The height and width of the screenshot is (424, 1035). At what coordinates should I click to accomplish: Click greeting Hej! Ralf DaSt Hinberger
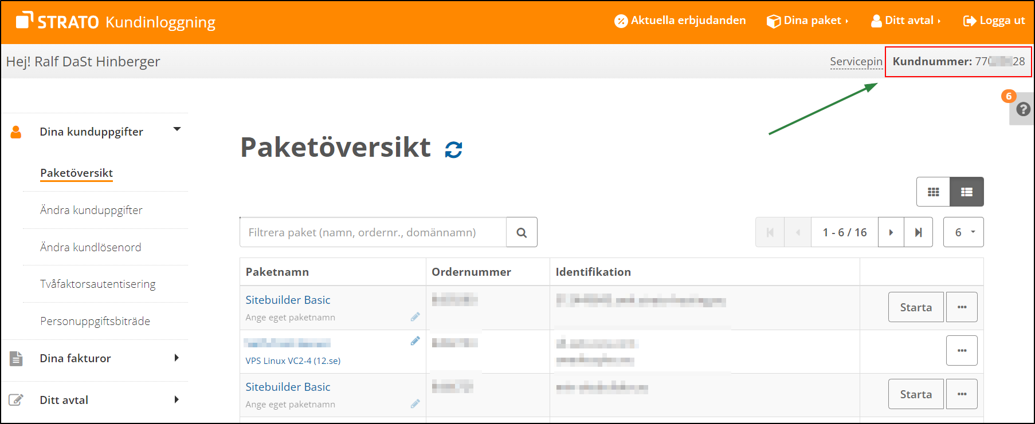pos(83,61)
